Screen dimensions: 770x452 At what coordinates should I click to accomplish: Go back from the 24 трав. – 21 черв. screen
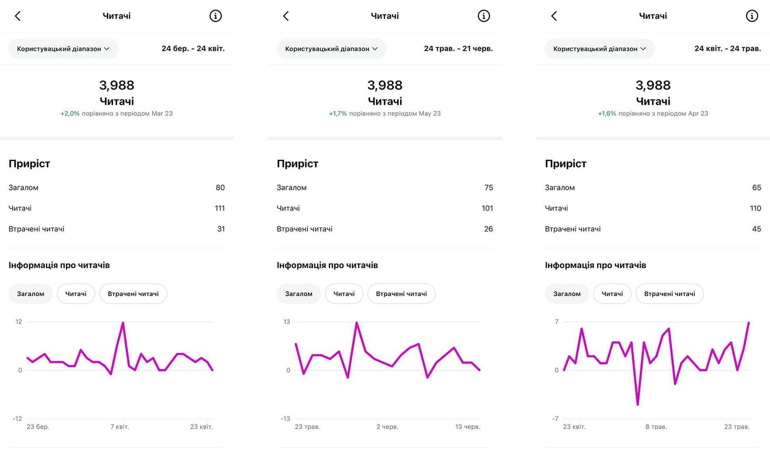pos(286,16)
